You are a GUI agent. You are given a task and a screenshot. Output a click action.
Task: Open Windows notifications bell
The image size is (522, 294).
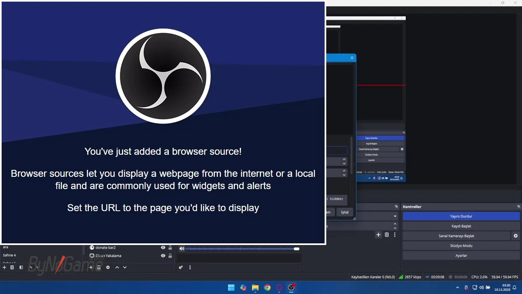pyautogui.click(x=515, y=288)
